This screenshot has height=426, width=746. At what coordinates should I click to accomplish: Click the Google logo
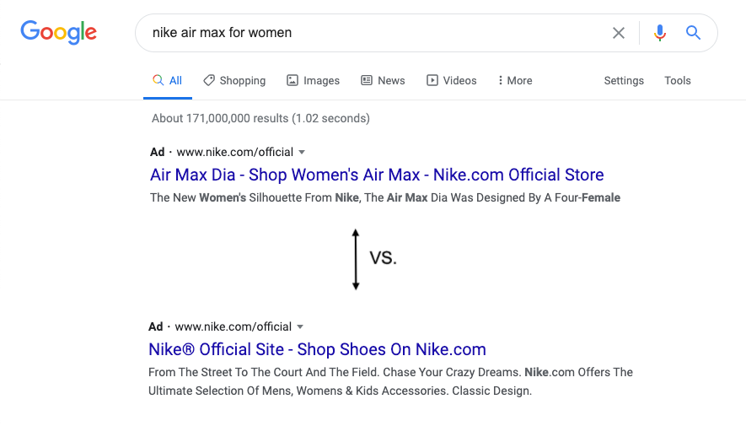point(59,32)
